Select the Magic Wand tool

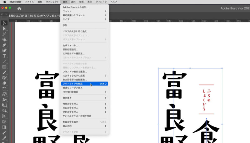click(x=4, y=34)
